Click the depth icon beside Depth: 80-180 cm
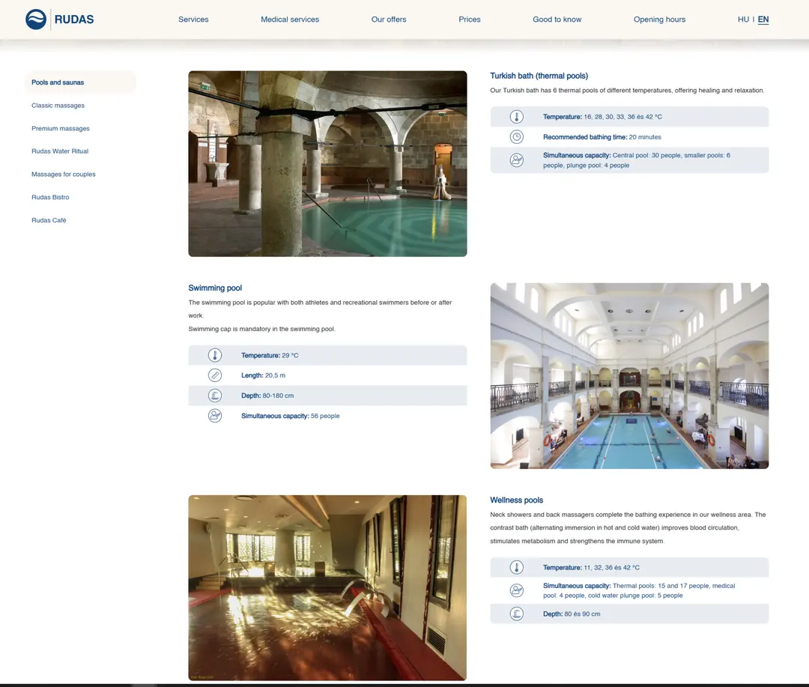The image size is (809, 687). click(x=215, y=396)
